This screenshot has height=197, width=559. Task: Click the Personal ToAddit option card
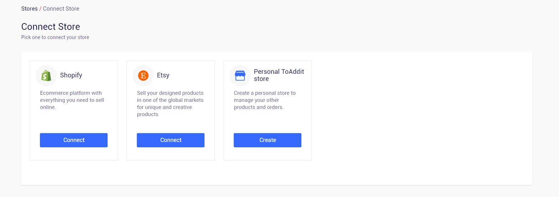[268, 110]
